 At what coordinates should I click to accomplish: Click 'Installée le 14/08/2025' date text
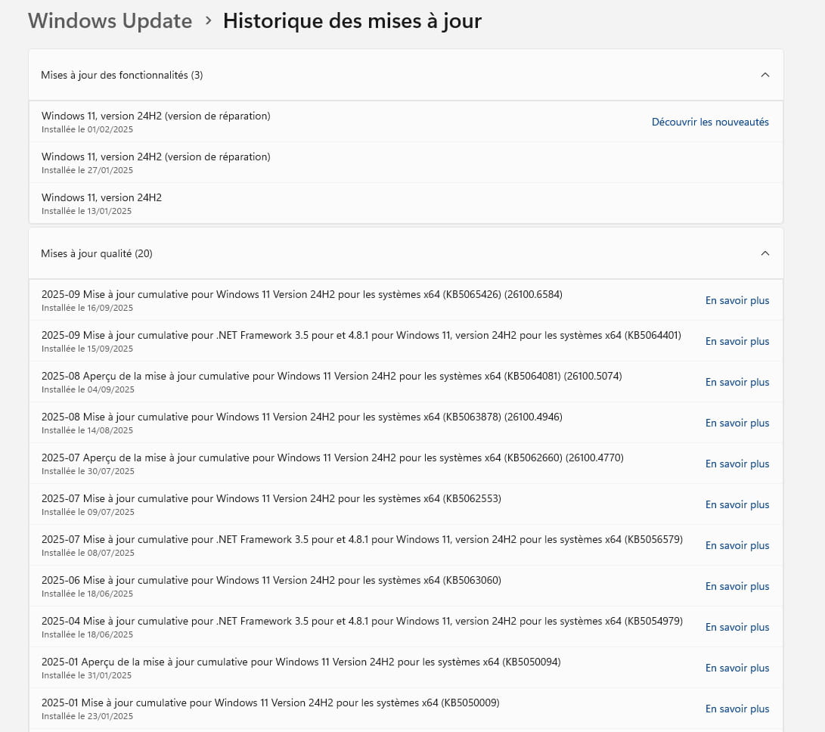tap(88, 430)
